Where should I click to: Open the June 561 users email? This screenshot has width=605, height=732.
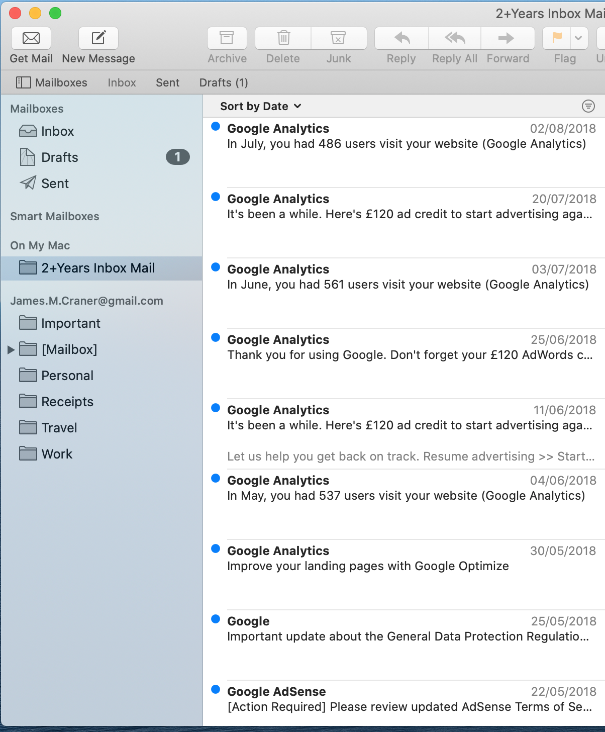click(404, 293)
